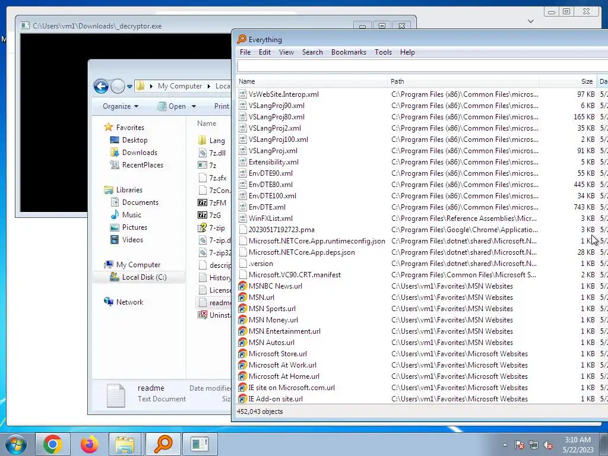The height and width of the screenshot is (456, 608).
Task: Open the Music library
Action: (131, 215)
